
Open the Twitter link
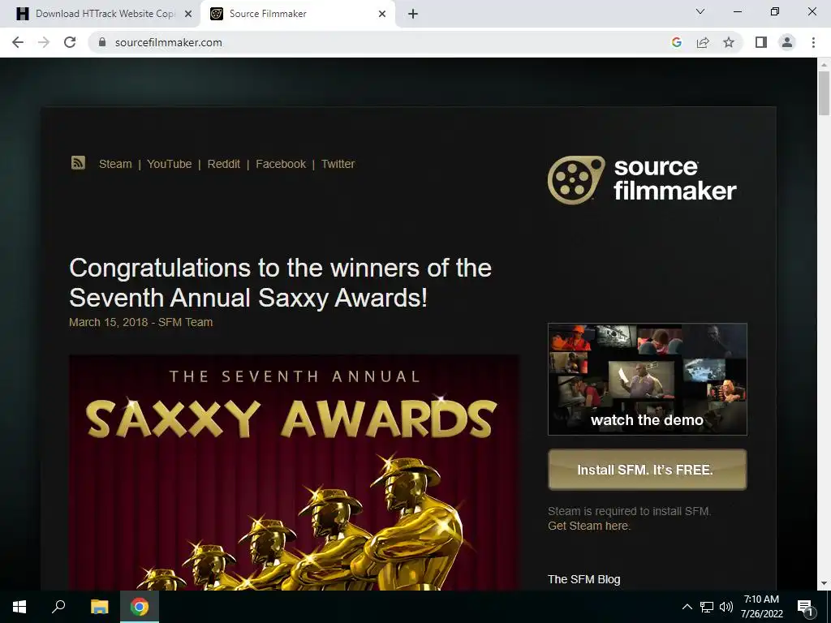(338, 164)
